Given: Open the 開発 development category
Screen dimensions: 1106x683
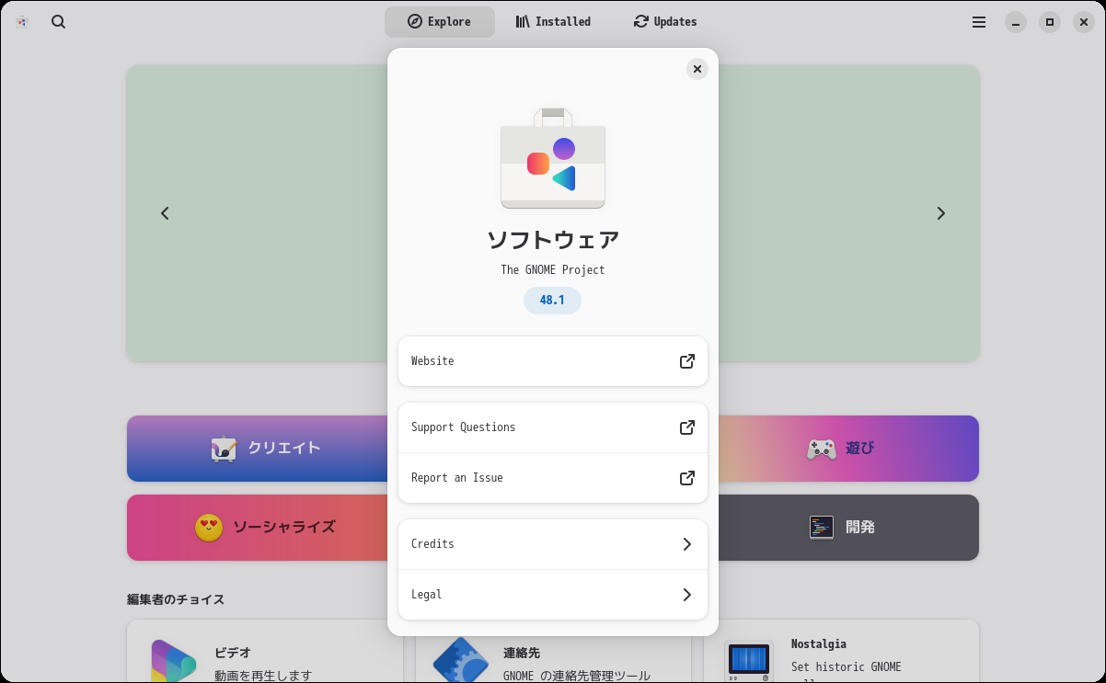Looking at the screenshot, I should pos(848,528).
